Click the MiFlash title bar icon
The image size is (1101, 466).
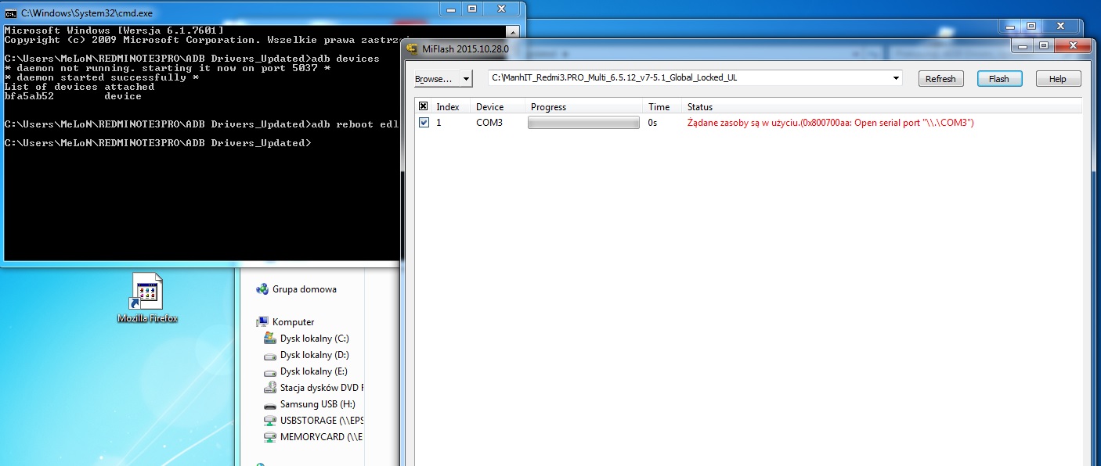411,48
